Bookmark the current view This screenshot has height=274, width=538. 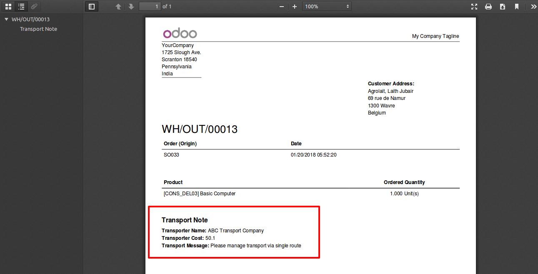[x=517, y=6]
